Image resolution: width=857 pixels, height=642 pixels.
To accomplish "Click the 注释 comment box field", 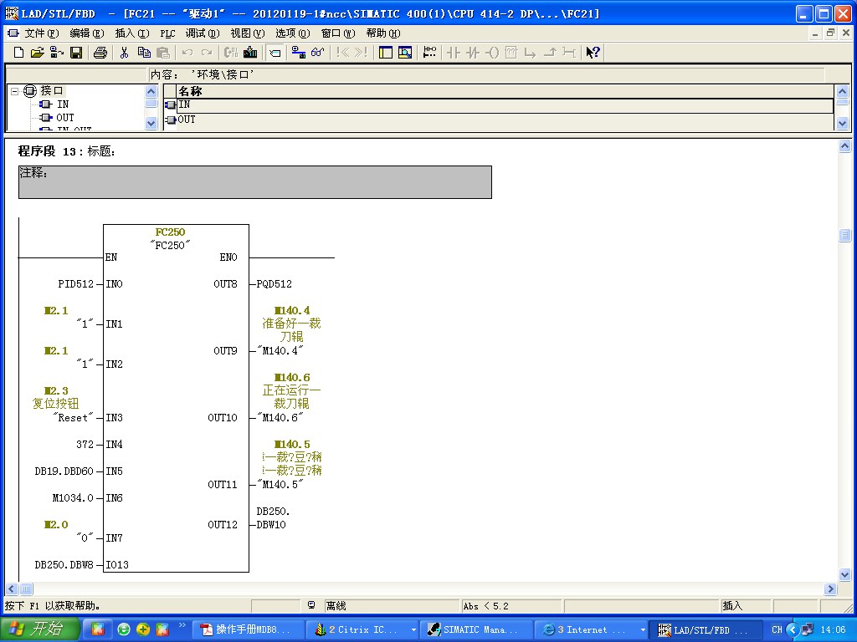I will pos(255,182).
